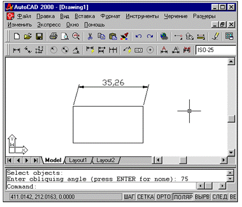
Task: Click the Redo arrow icon
Action: tap(150, 36)
